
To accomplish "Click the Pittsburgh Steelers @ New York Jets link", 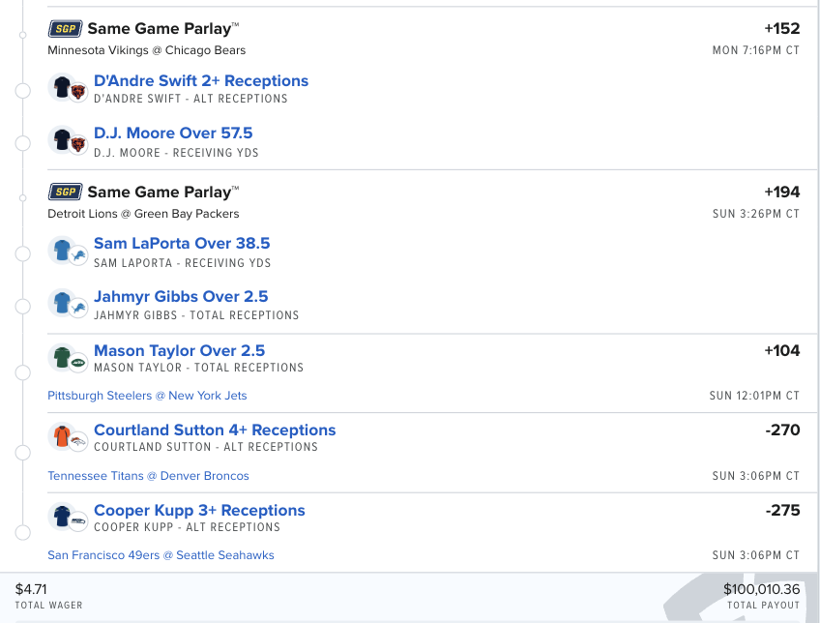I will tap(147, 396).
